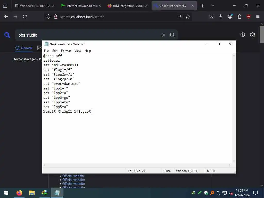The width and height of the screenshot is (264, 198).
Task: Click 'UTF-8' encoding in status bar
Action: [x=211, y=171]
